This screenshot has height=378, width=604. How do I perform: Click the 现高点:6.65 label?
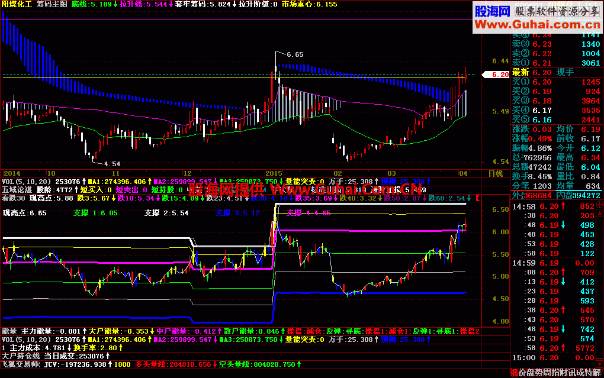click(x=25, y=213)
